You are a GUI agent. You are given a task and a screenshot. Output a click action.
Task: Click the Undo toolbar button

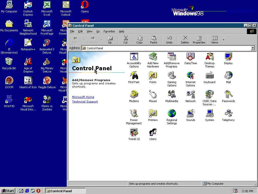(x=169, y=40)
